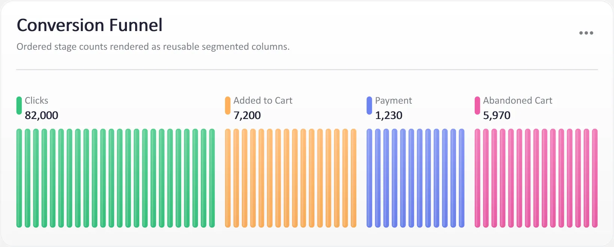Click the 1,230 payment value
The width and height of the screenshot is (614, 247).
coord(389,115)
